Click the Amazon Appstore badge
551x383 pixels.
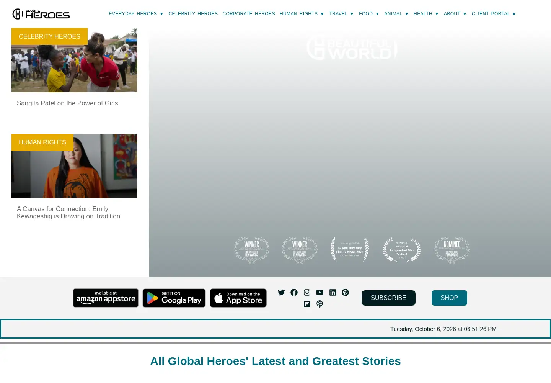click(106, 298)
